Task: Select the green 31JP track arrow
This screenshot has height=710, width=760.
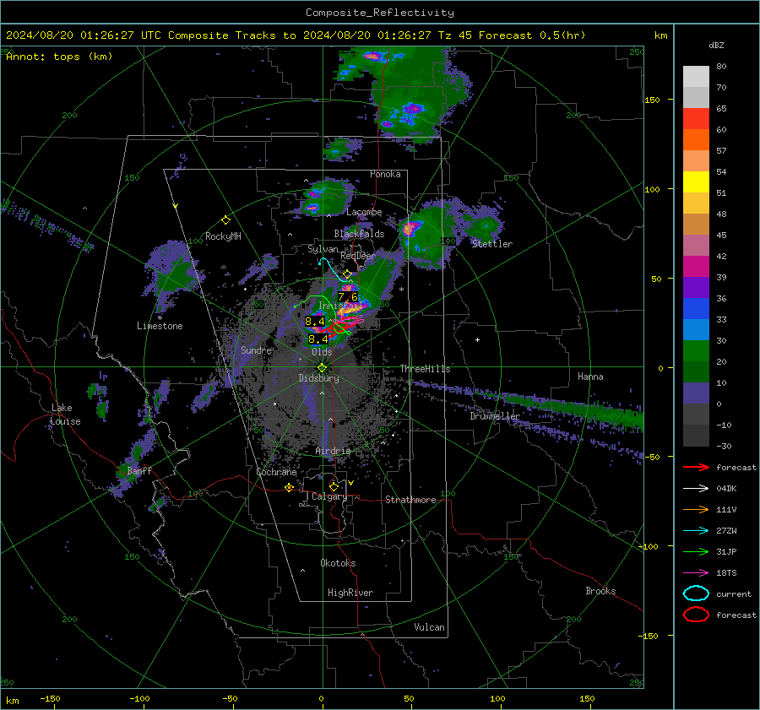Action: point(696,551)
